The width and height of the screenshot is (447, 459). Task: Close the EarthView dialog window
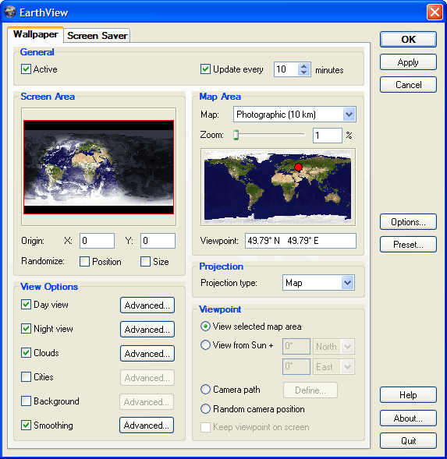[x=435, y=12]
